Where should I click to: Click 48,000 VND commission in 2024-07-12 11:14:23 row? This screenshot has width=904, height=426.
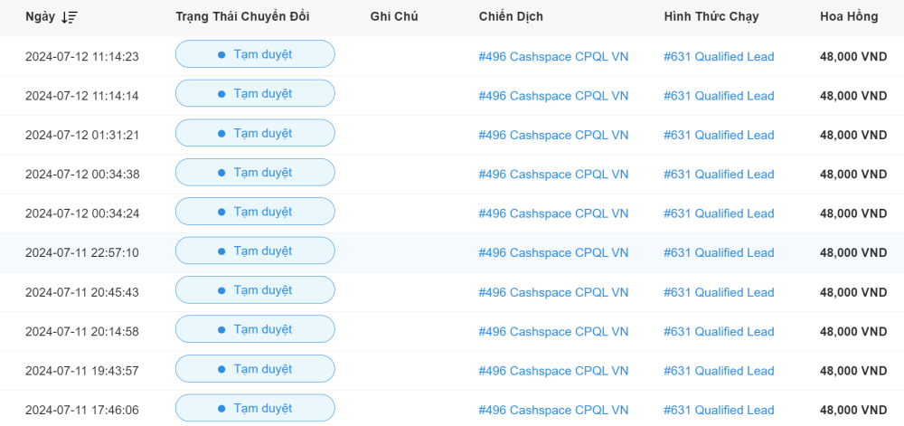point(852,56)
